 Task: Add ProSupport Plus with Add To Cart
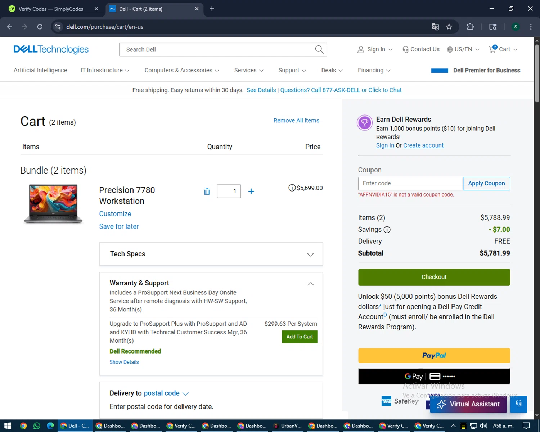(300, 337)
